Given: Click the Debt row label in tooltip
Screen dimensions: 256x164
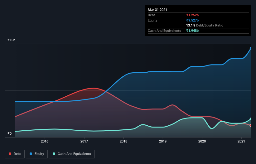Looking at the screenshot, I should 151,15.
